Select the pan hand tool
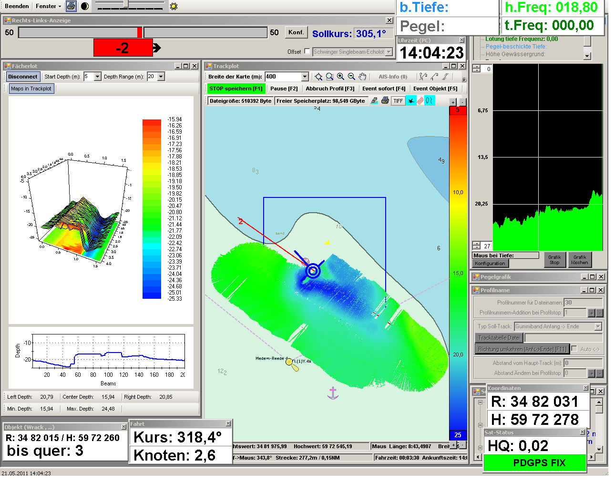The height and width of the screenshot is (491, 614). tap(362, 77)
